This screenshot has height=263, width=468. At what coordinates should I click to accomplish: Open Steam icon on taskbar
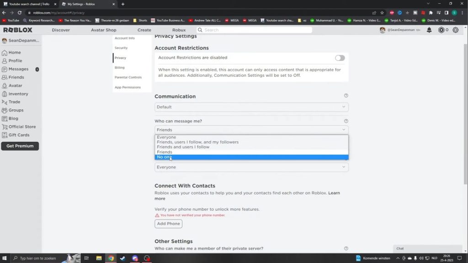pyautogui.click(x=122, y=258)
